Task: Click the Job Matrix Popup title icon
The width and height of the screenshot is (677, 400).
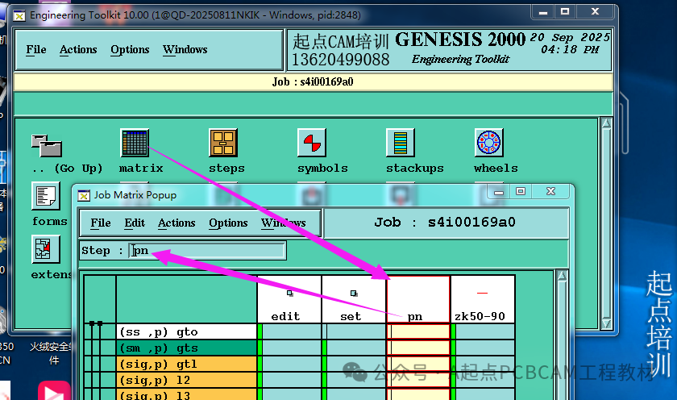Action: (84, 196)
